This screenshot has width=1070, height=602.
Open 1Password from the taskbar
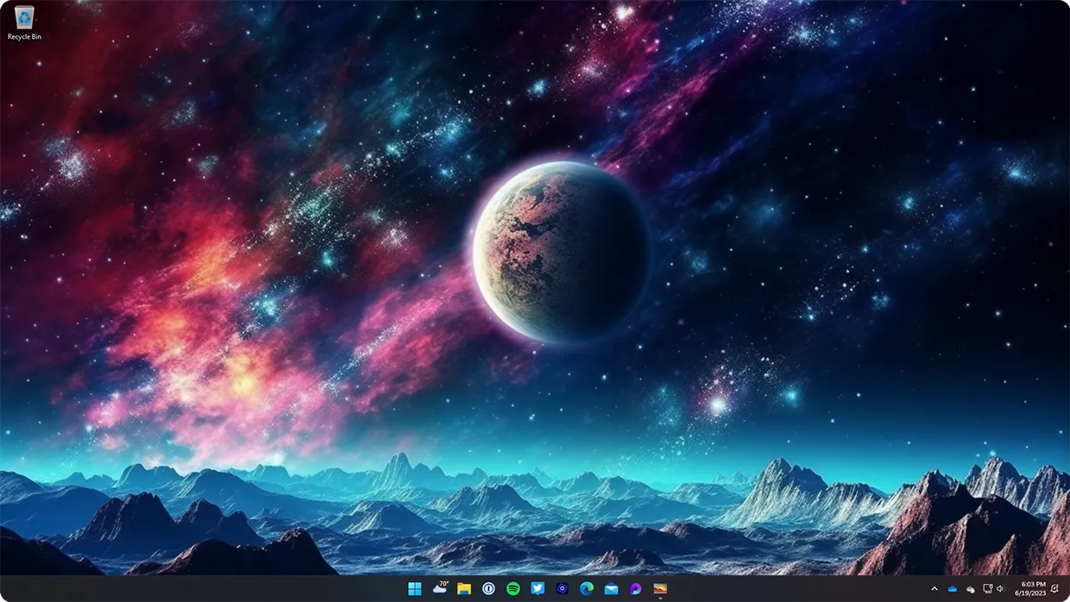488,589
